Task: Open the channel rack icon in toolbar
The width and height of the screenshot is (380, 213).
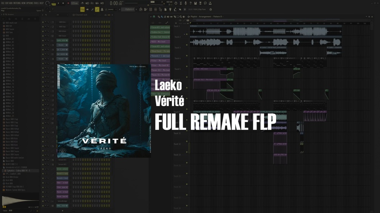Action: tap(150, 9)
